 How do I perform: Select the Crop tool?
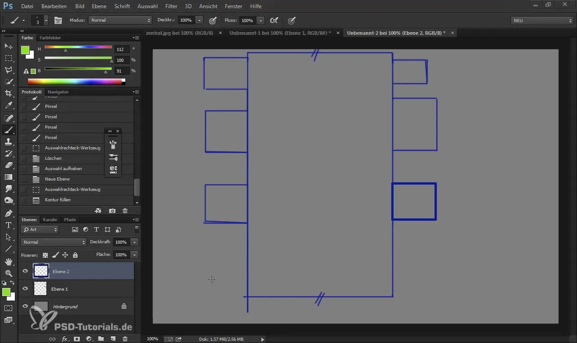pos(8,93)
